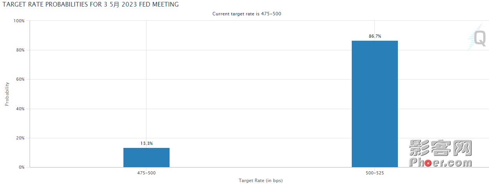Screen dimensions: 489x184
Task: Select the 500-525 probability bar
Action: point(375,104)
